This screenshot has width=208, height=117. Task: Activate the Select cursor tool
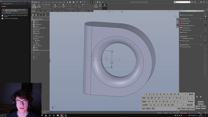point(91,2)
